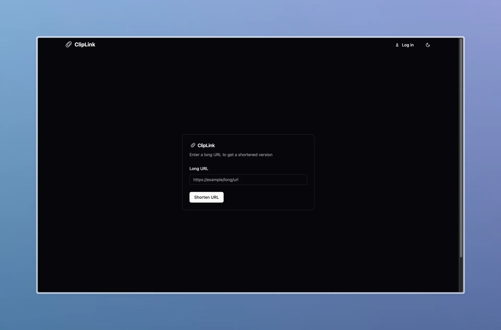Open the ClipLink home via the header logo

pyautogui.click(x=80, y=44)
